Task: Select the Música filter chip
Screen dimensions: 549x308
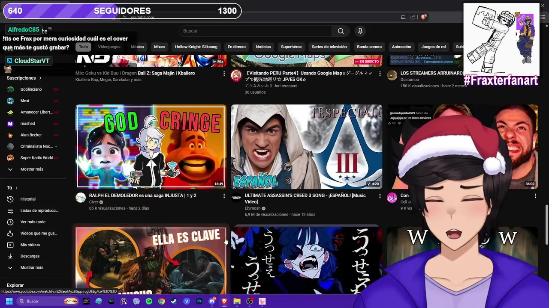Action: [x=137, y=47]
